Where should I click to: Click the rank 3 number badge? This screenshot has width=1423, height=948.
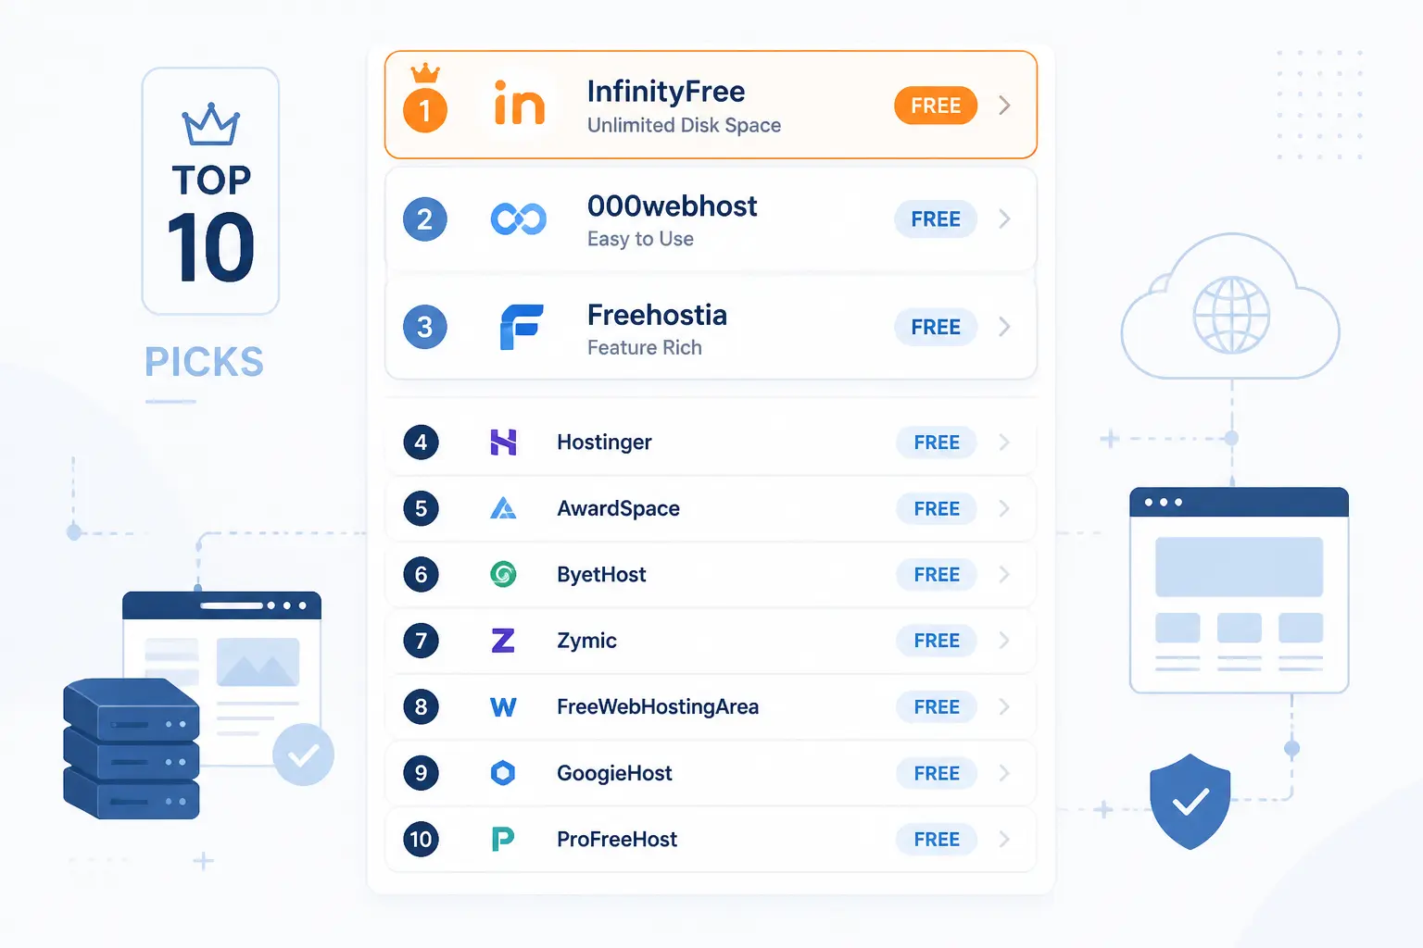click(x=425, y=327)
